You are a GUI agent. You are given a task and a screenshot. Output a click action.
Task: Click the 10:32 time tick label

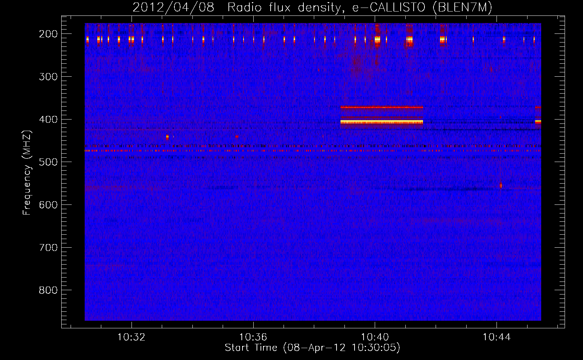(x=132, y=337)
